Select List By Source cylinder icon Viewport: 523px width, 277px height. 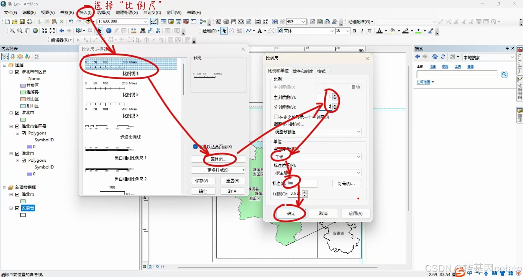click(13, 57)
